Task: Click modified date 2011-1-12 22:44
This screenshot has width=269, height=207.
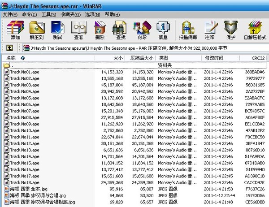Action: point(219,195)
